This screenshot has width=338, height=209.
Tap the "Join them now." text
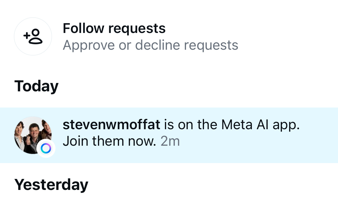109,141
